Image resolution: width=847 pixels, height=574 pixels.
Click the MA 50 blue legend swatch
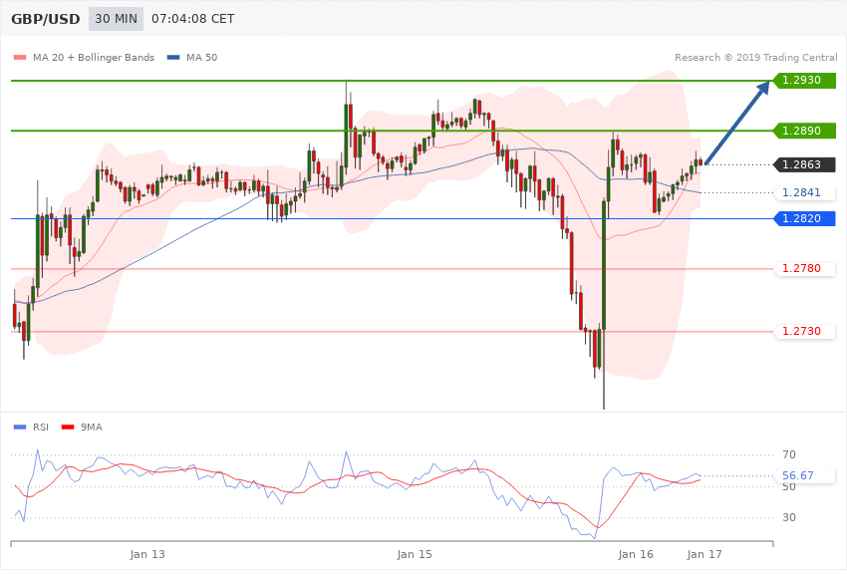tap(173, 57)
